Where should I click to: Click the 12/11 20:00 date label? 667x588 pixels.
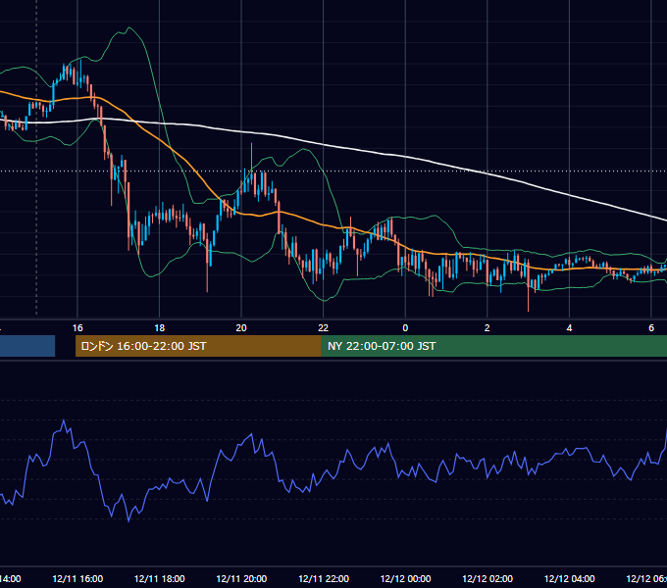tap(241, 578)
